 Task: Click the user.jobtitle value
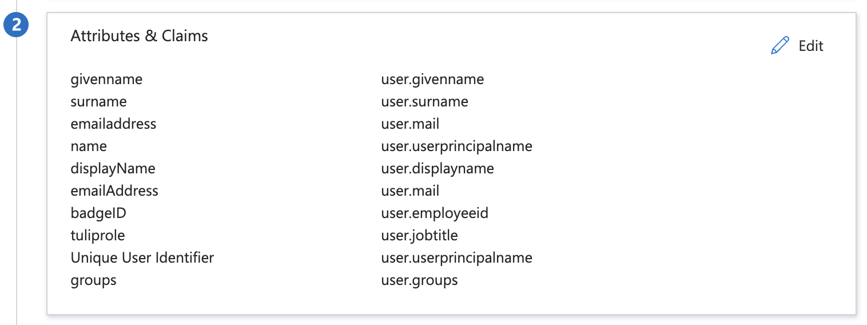(419, 236)
